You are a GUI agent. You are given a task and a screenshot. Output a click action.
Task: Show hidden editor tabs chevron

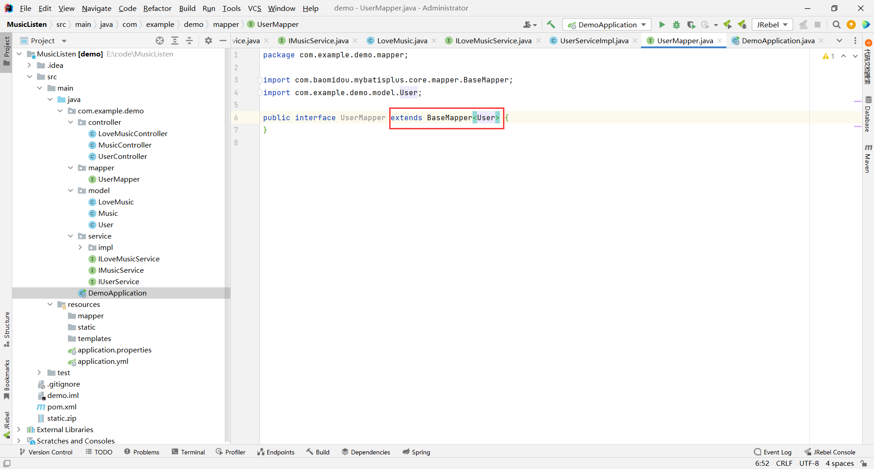click(x=839, y=41)
